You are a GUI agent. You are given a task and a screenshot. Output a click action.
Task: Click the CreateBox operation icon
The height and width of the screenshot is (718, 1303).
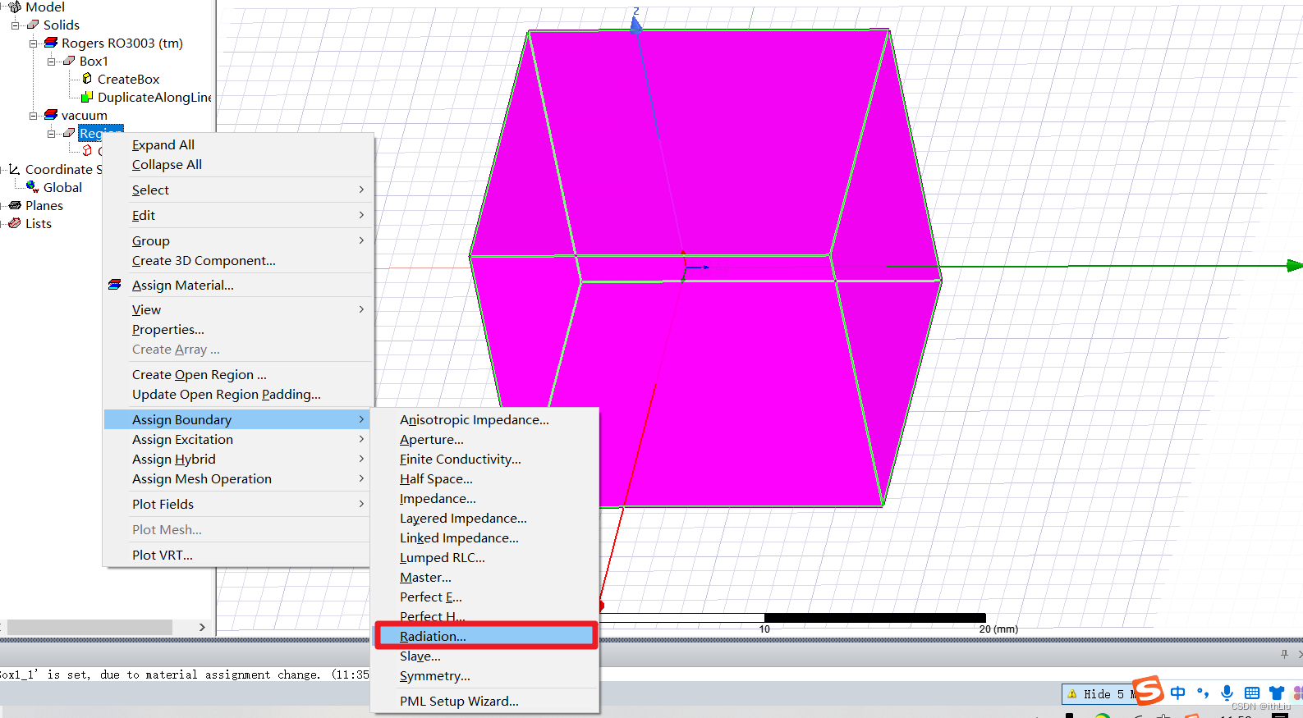[x=87, y=79]
